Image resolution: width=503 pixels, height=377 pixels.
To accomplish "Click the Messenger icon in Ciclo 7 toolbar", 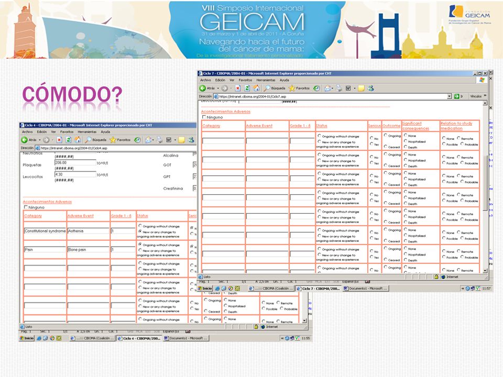I will [370, 88].
